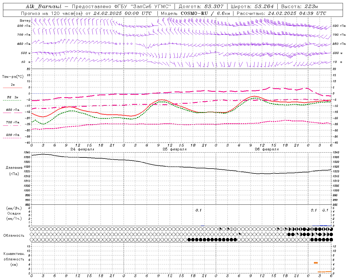Viewport: 347px width, 278px height.
Task: Click the orange convective cloud bar near 5 km
Action: [316, 263]
